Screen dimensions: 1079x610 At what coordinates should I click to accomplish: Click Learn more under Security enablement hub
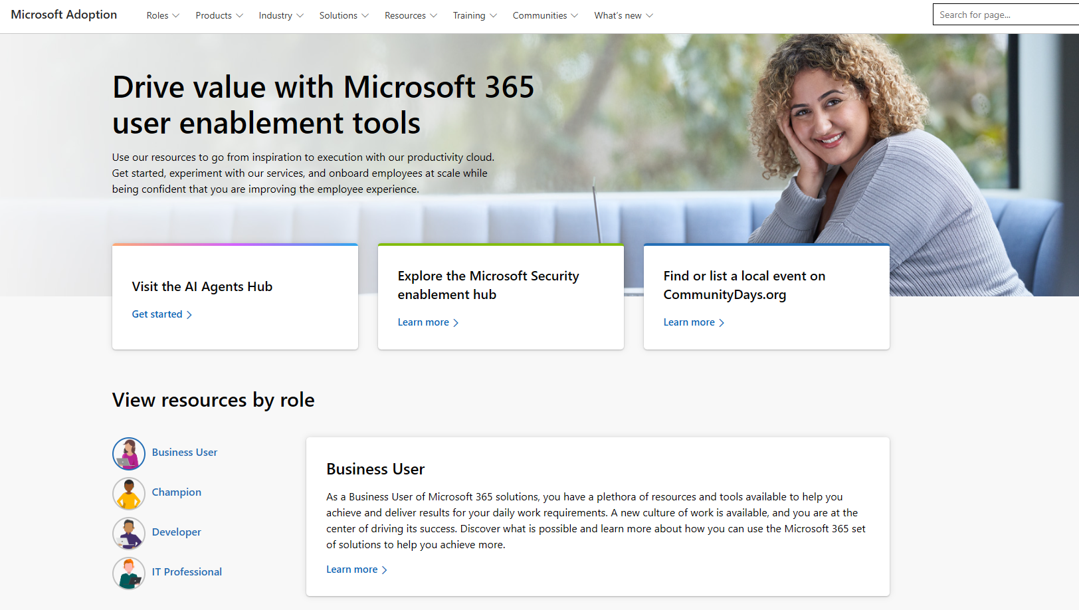(428, 322)
